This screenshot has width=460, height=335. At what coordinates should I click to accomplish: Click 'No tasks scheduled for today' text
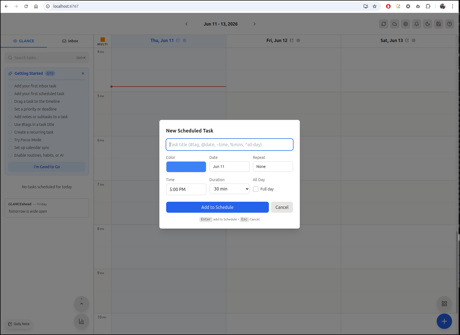click(47, 187)
